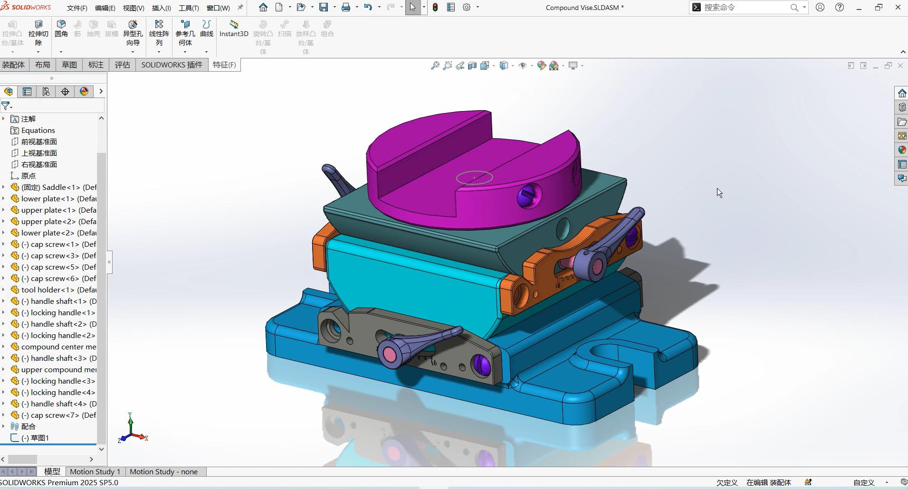Image resolution: width=908 pixels, height=489 pixels.
Task: Open the 线性阵列 linear pattern dropdown arrow
Action: click(x=159, y=52)
